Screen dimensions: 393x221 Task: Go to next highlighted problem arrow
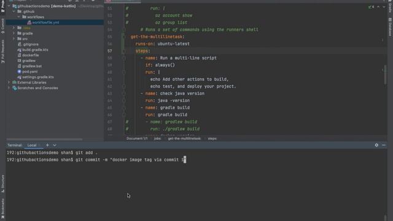pyautogui.click(x=384, y=7)
